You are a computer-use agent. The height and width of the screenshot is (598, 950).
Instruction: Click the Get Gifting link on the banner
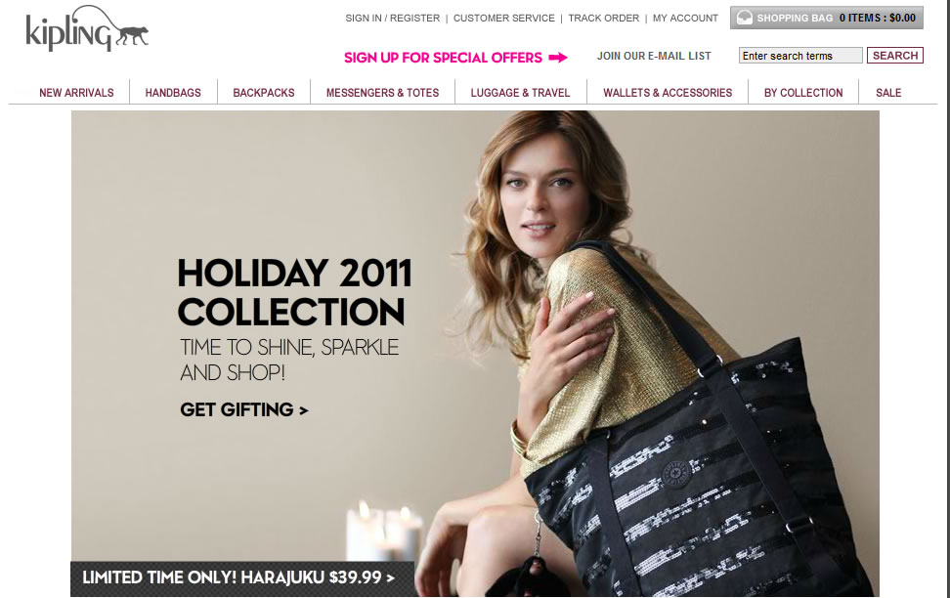pyautogui.click(x=244, y=410)
